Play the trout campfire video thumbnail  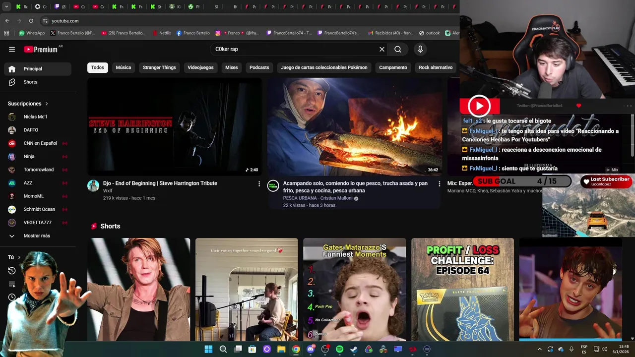(x=355, y=126)
